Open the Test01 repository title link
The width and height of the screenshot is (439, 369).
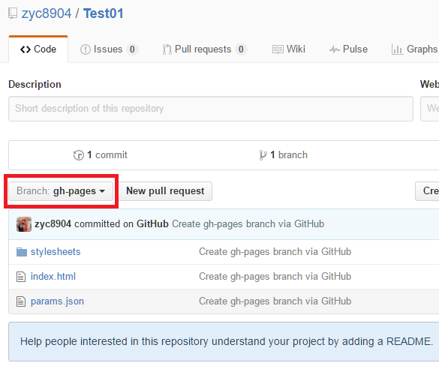(x=104, y=13)
